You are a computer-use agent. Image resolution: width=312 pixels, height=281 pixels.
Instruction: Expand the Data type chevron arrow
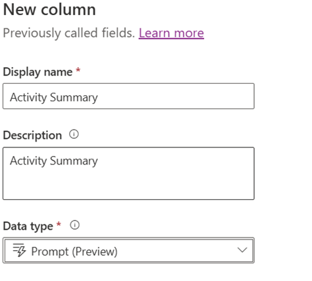tap(242, 250)
